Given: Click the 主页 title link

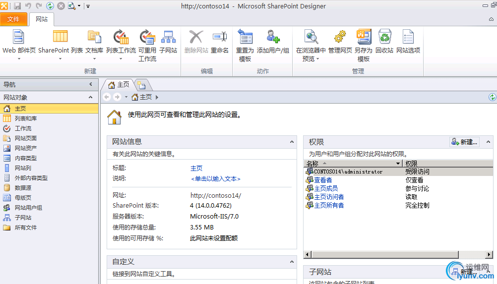Looking at the screenshot, I should coord(196,169).
